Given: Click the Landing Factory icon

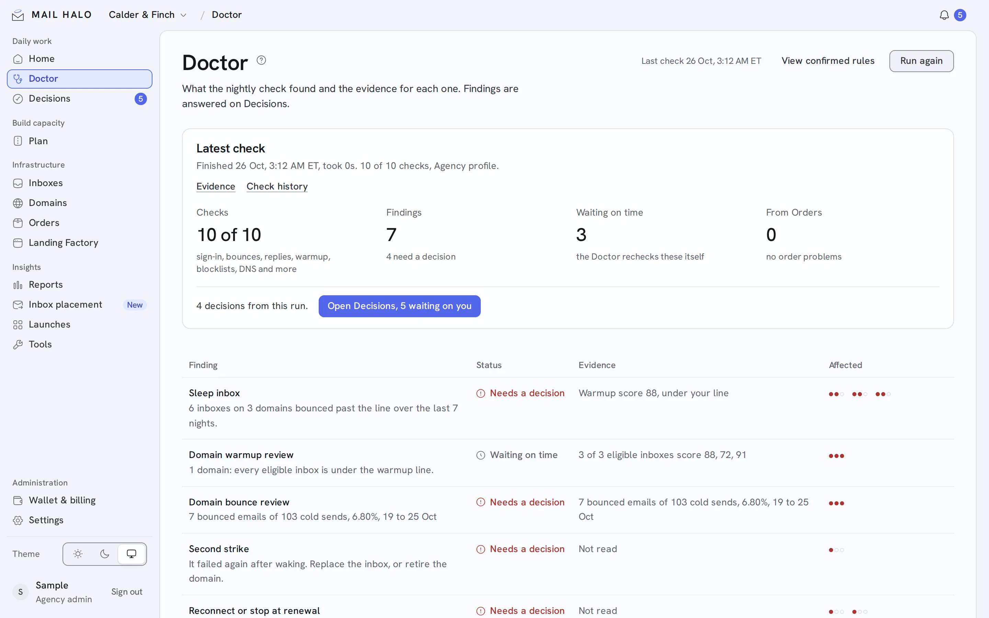Looking at the screenshot, I should (x=18, y=243).
